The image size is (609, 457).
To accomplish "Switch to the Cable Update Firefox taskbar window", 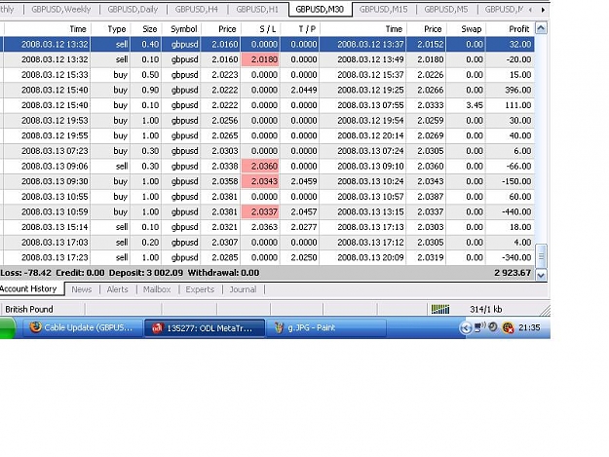I will [81, 328].
